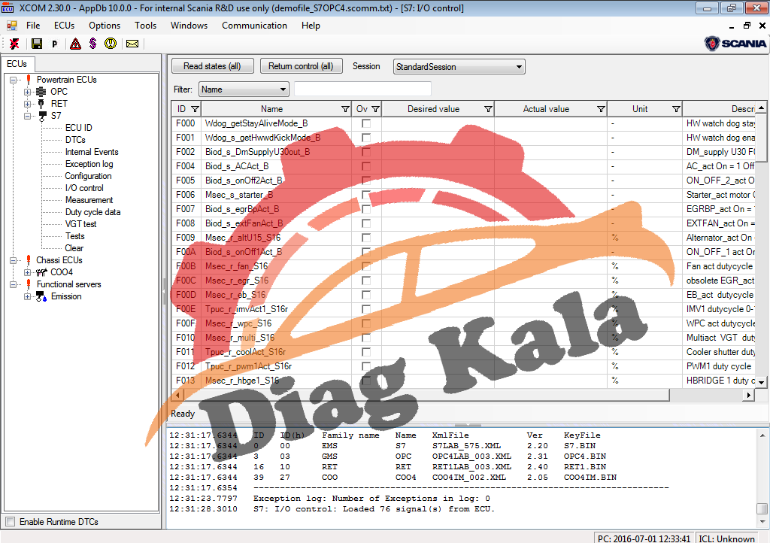770x543 pixels.
Task: Expand the OPC tree node
Action: click(28, 92)
